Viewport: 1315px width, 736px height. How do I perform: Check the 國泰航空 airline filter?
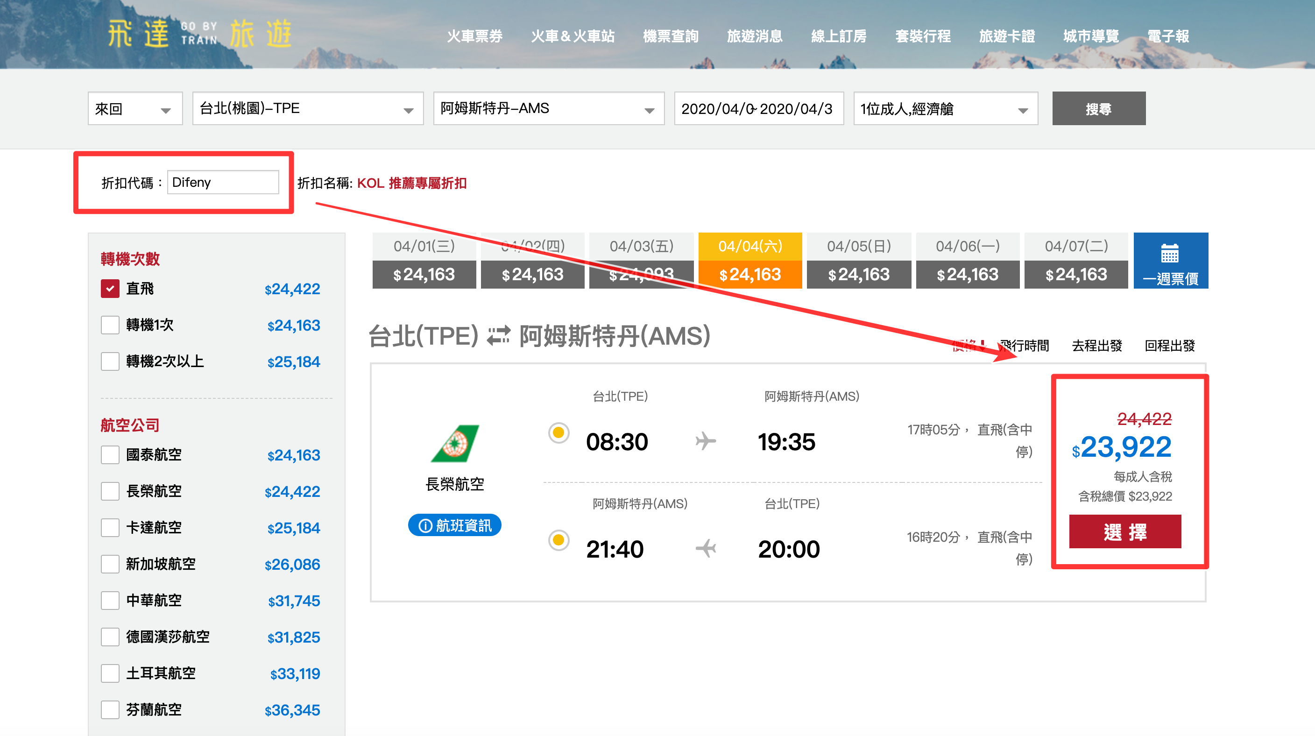pos(110,455)
